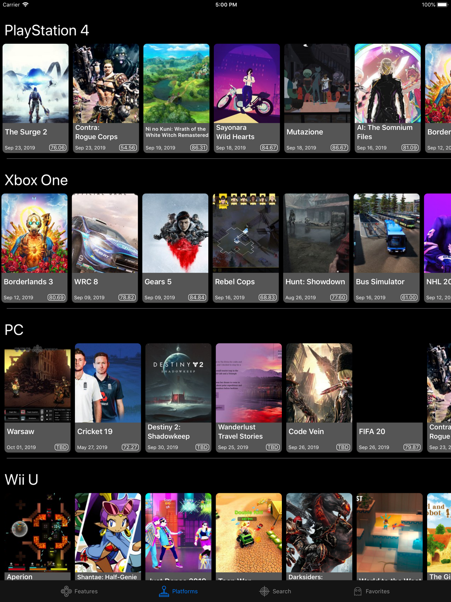The width and height of the screenshot is (451, 602).
Task: Click the PlayStation 4 section heading
Action: (x=47, y=30)
